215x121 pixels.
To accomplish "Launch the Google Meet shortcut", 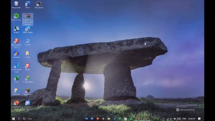I will pyautogui.click(x=28, y=79).
